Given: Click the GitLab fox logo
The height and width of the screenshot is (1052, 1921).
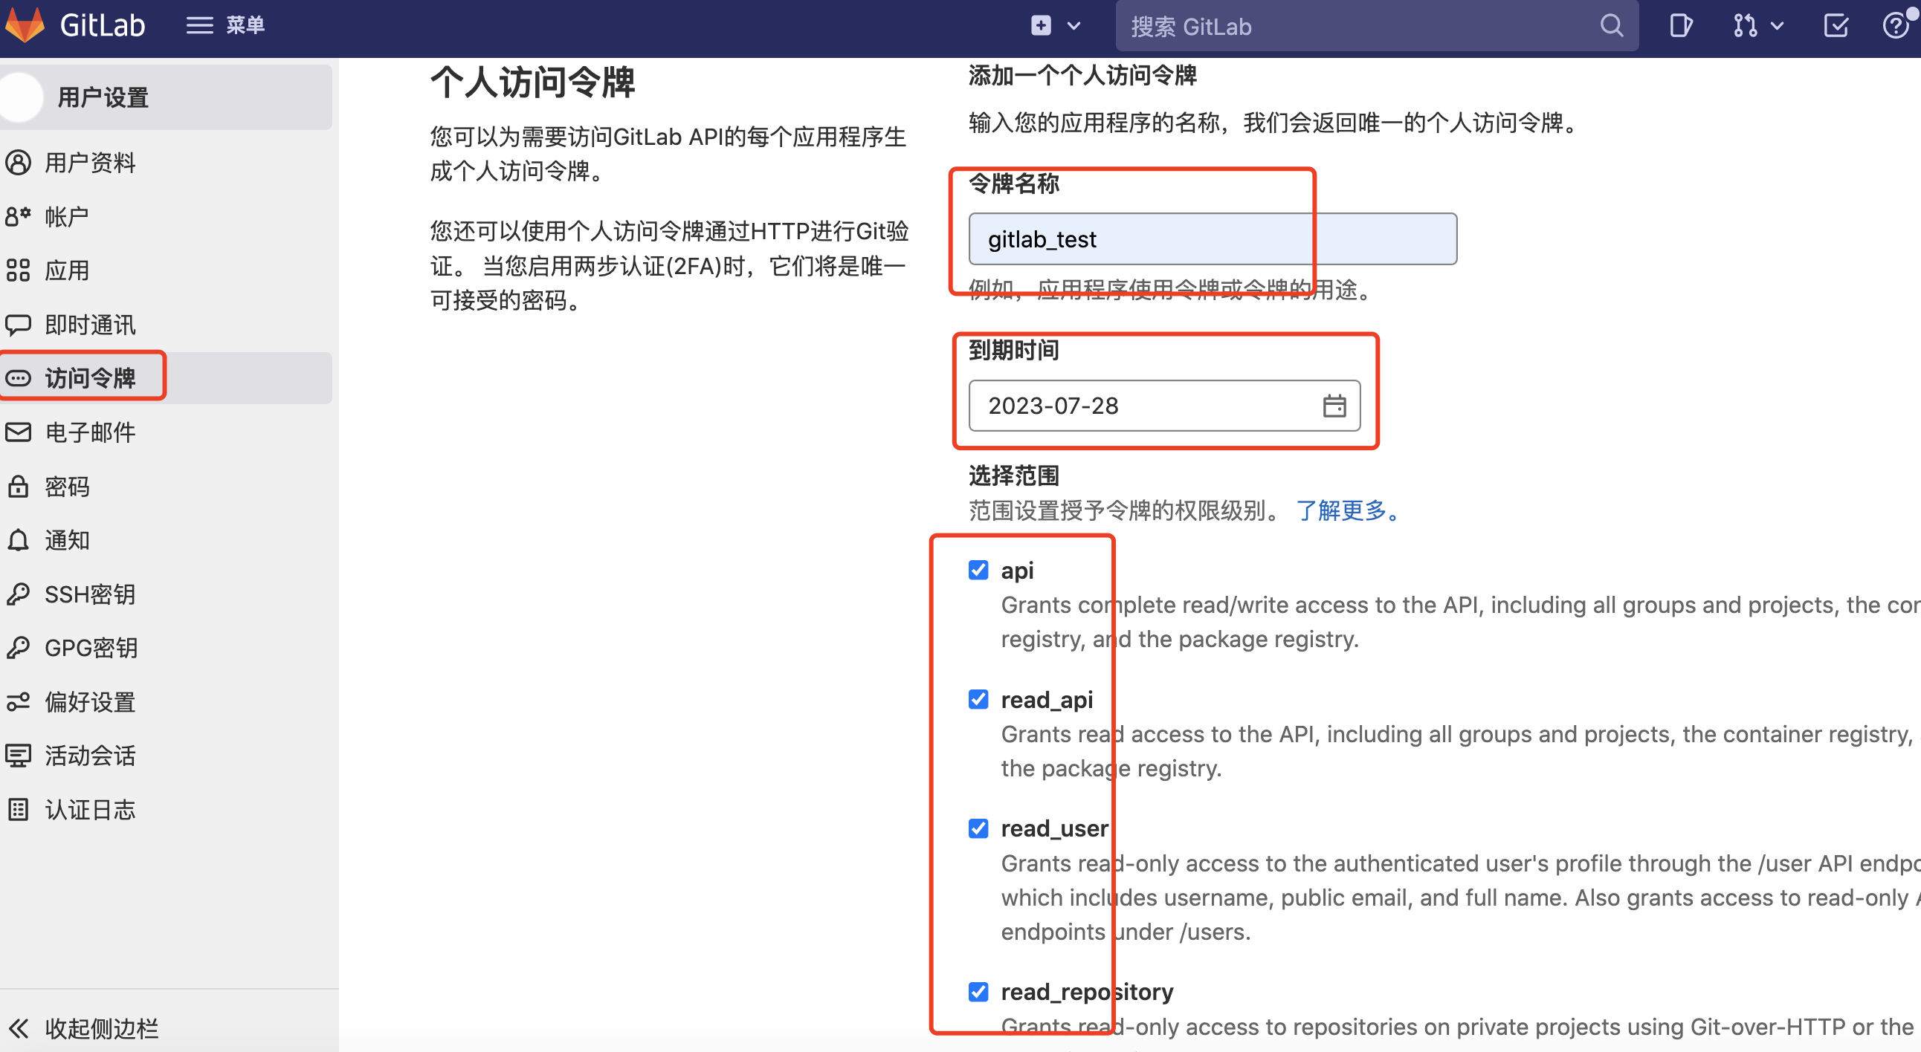Looking at the screenshot, I should (25, 24).
